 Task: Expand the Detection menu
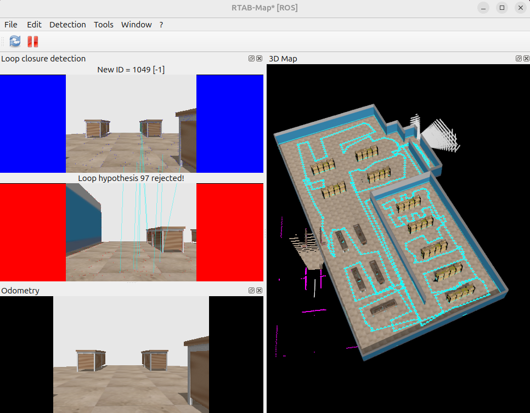(x=67, y=25)
